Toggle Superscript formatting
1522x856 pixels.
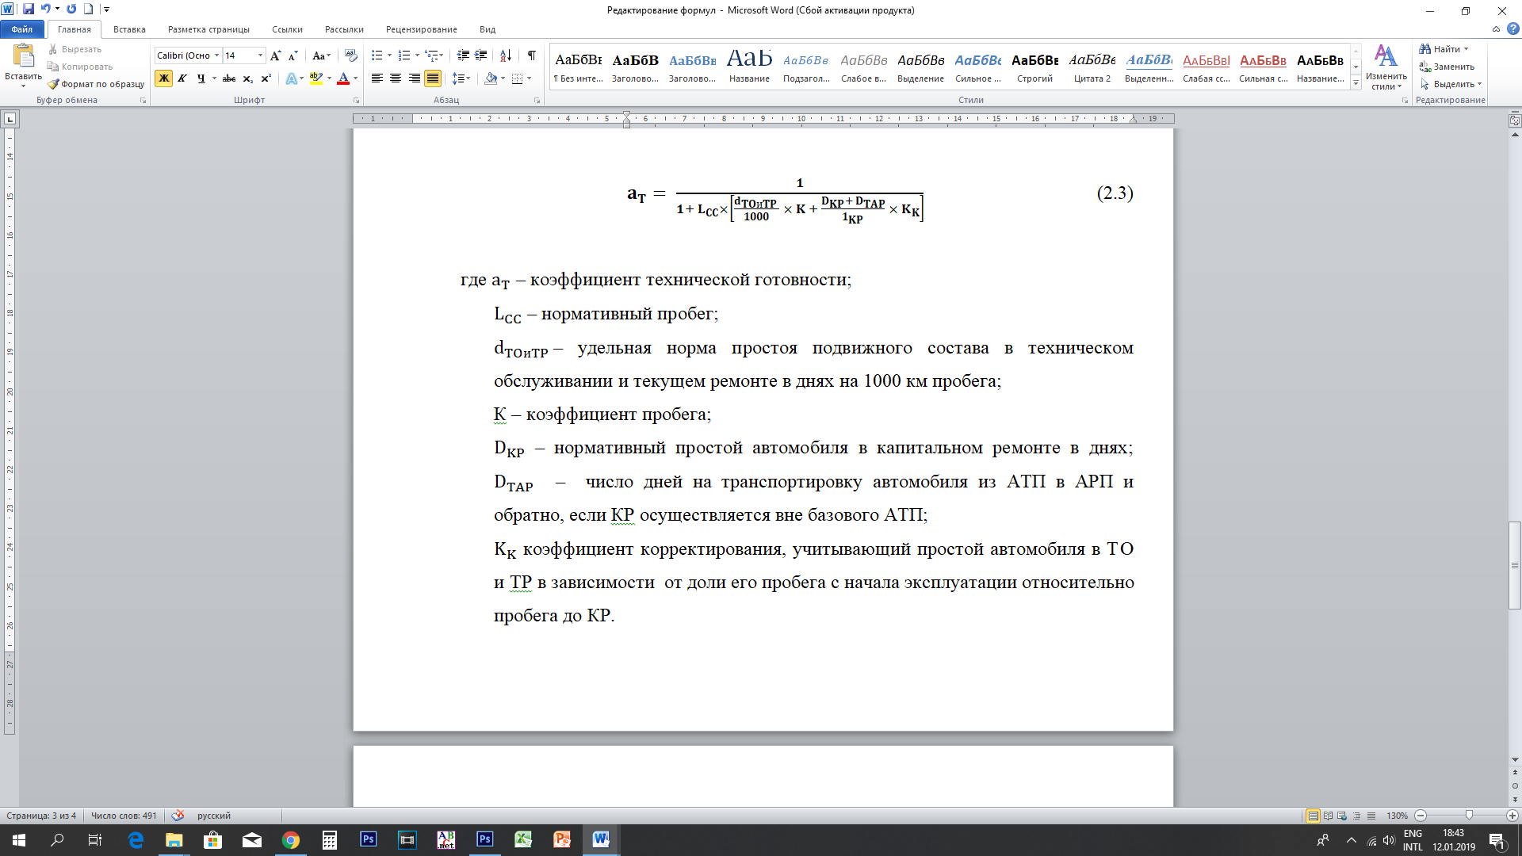click(266, 78)
